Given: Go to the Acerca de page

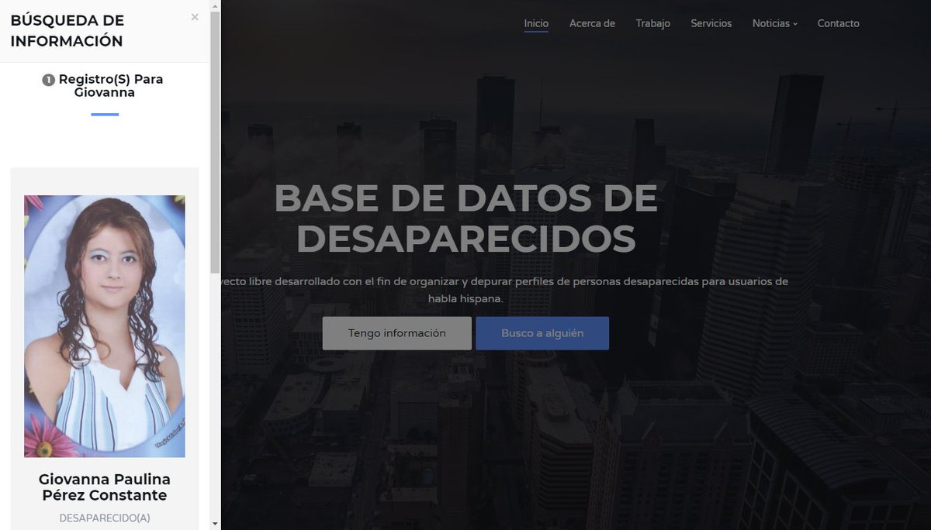Looking at the screenshot, I should (x=592, y=23).
